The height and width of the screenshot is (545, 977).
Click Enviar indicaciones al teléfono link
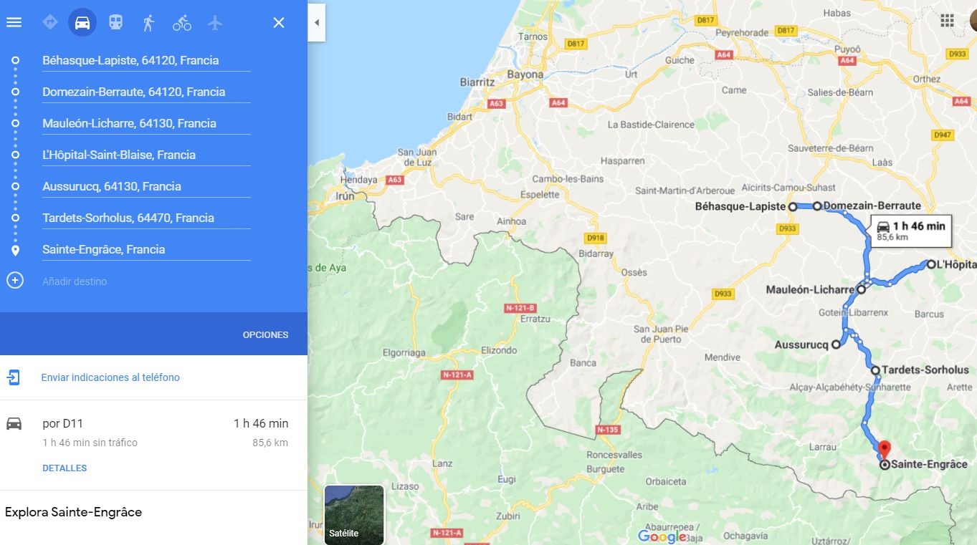[x=110, y=377]
